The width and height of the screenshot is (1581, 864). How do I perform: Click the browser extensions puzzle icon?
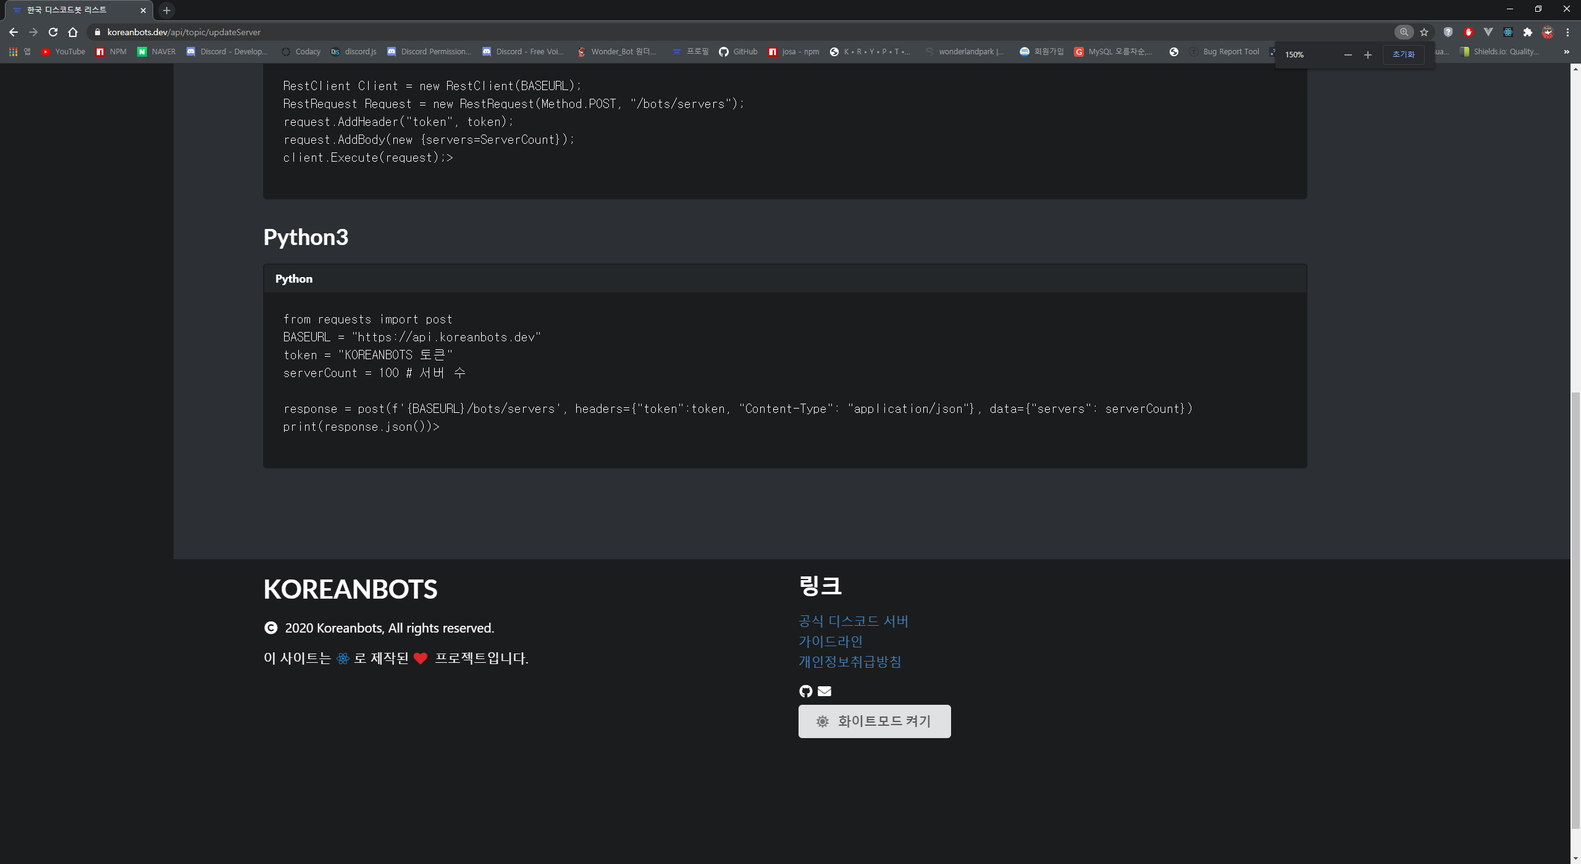coord(1527,32)
